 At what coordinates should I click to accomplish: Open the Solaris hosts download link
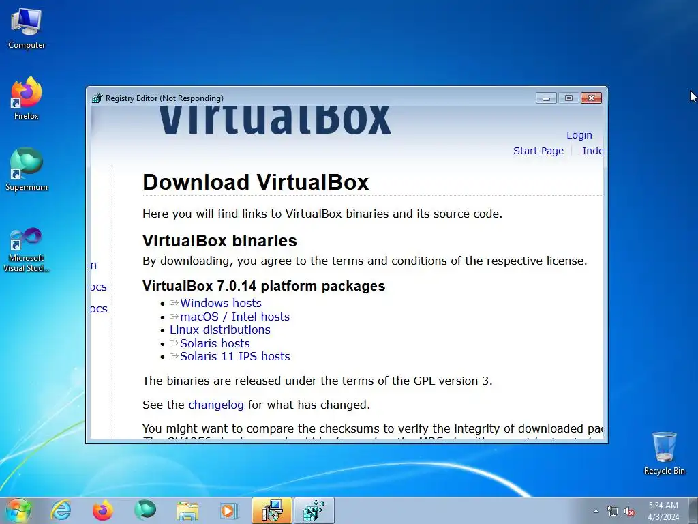click(x=215, y=343)
